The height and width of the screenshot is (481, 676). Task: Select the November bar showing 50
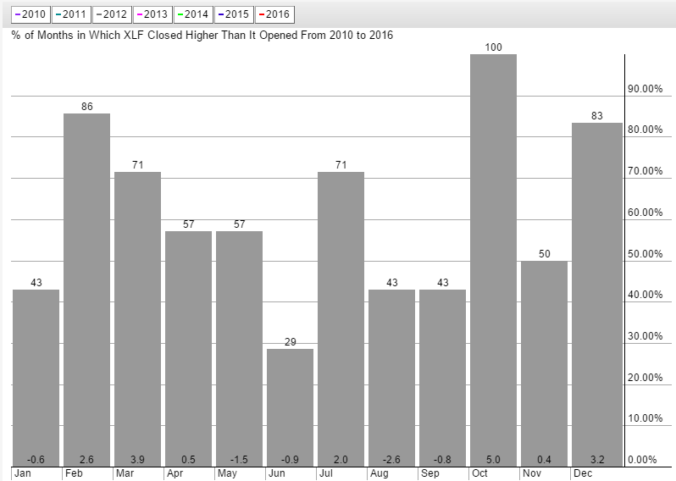[545, 364]
